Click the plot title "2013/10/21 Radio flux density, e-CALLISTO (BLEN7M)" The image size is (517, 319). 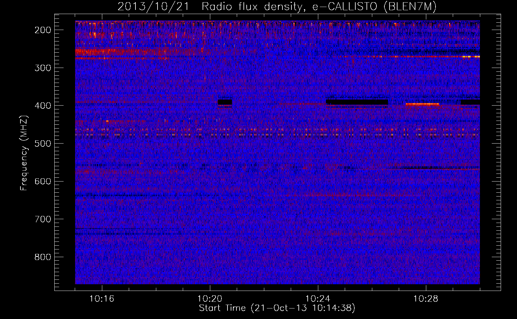pyautogui.click(x=277, y=6)
